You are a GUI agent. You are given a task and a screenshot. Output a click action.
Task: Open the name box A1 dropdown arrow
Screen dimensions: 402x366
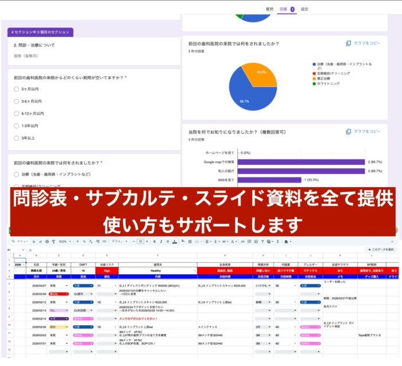(x=23, y=250)
